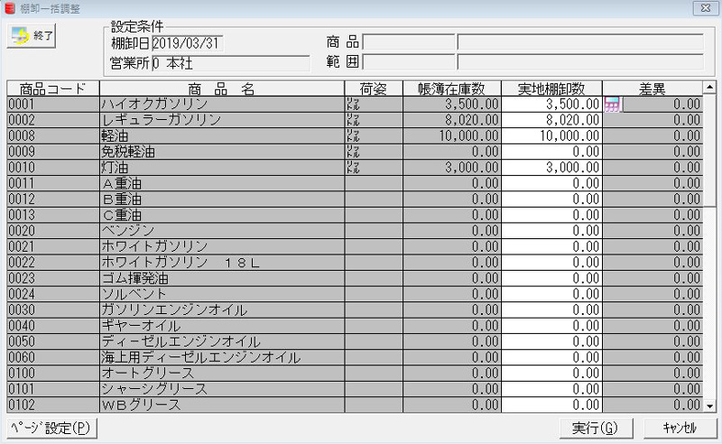Open ページ設定(P) button
722x444 pixels.
click(x=51, y=427)
